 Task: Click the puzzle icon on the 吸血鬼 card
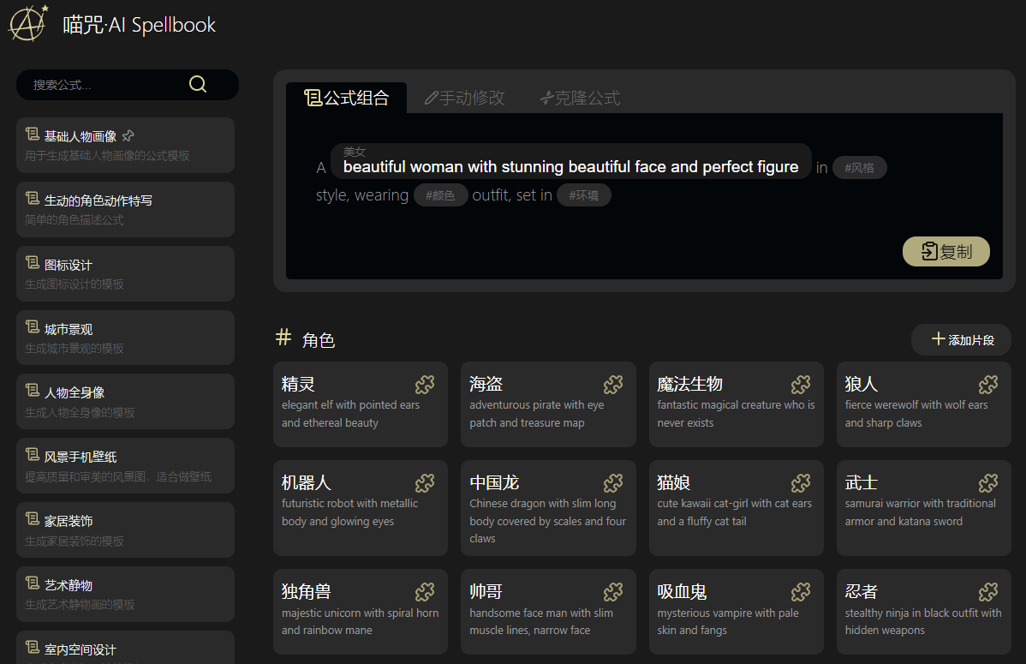[801, 592]
